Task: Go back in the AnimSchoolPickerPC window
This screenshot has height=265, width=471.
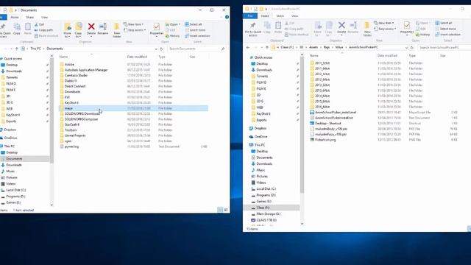Action: coord(248,47)
